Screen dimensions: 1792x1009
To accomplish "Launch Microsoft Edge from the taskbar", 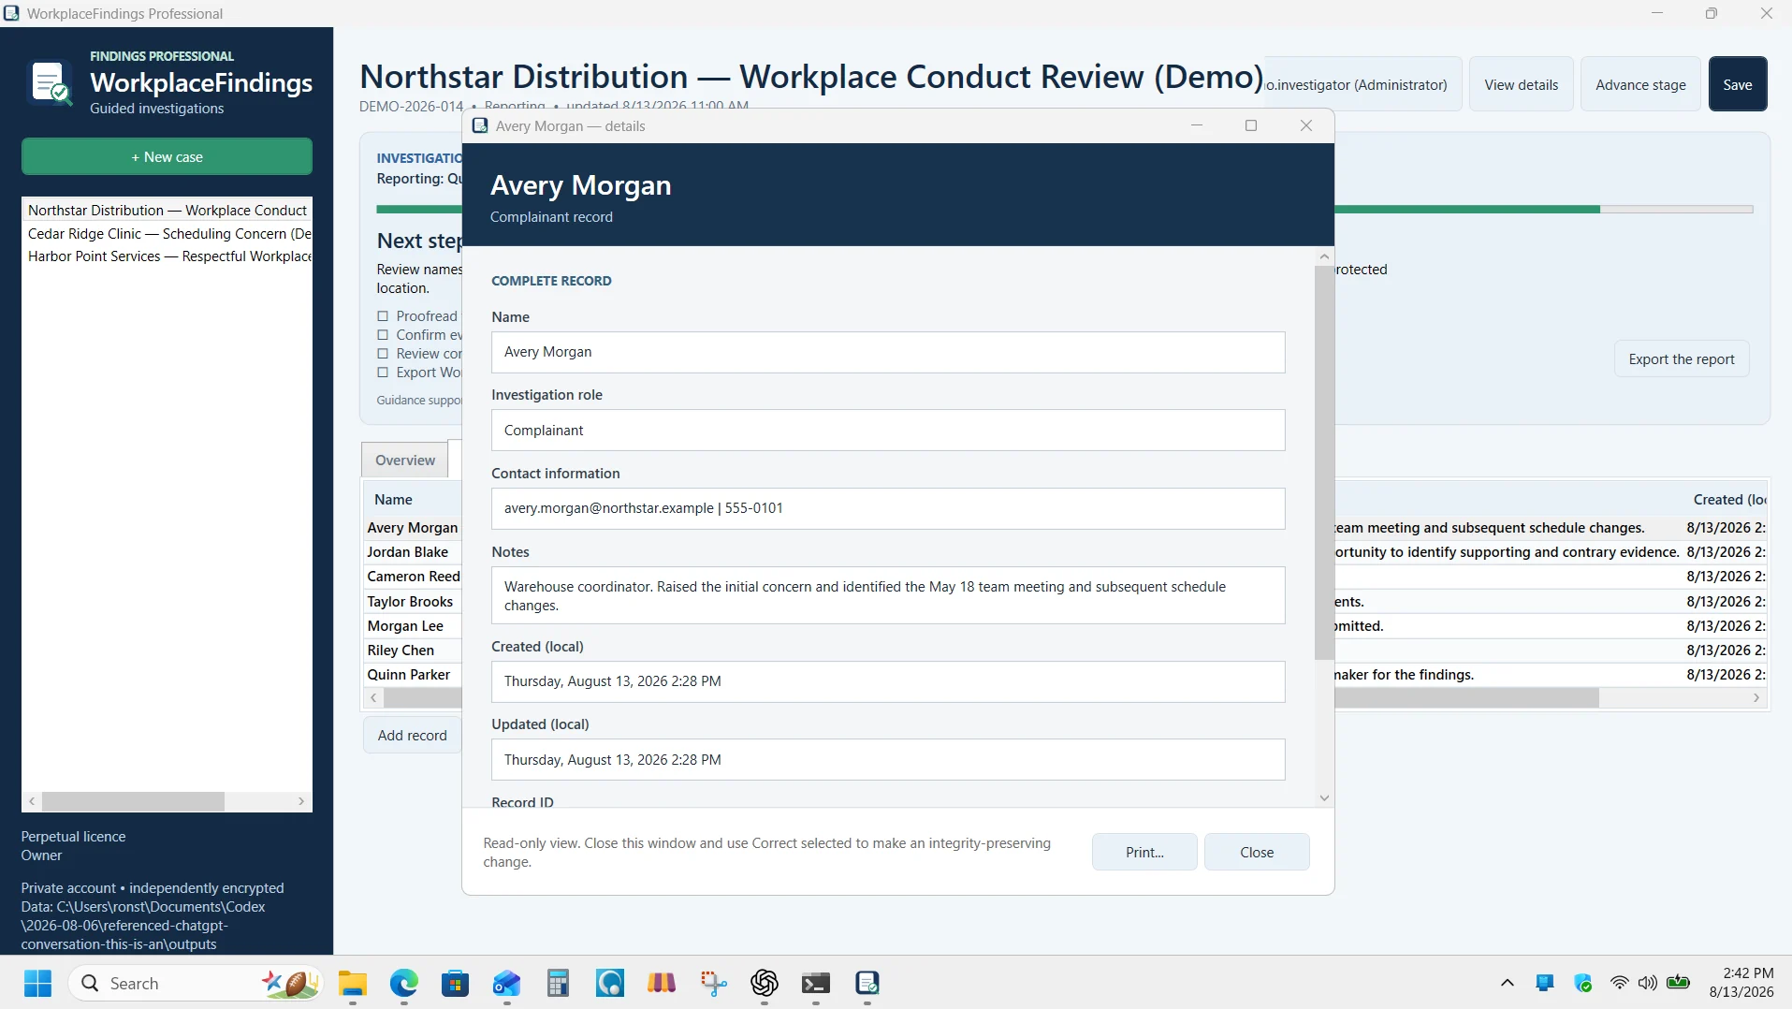I will pyautogui.click(x=404, y=983).
